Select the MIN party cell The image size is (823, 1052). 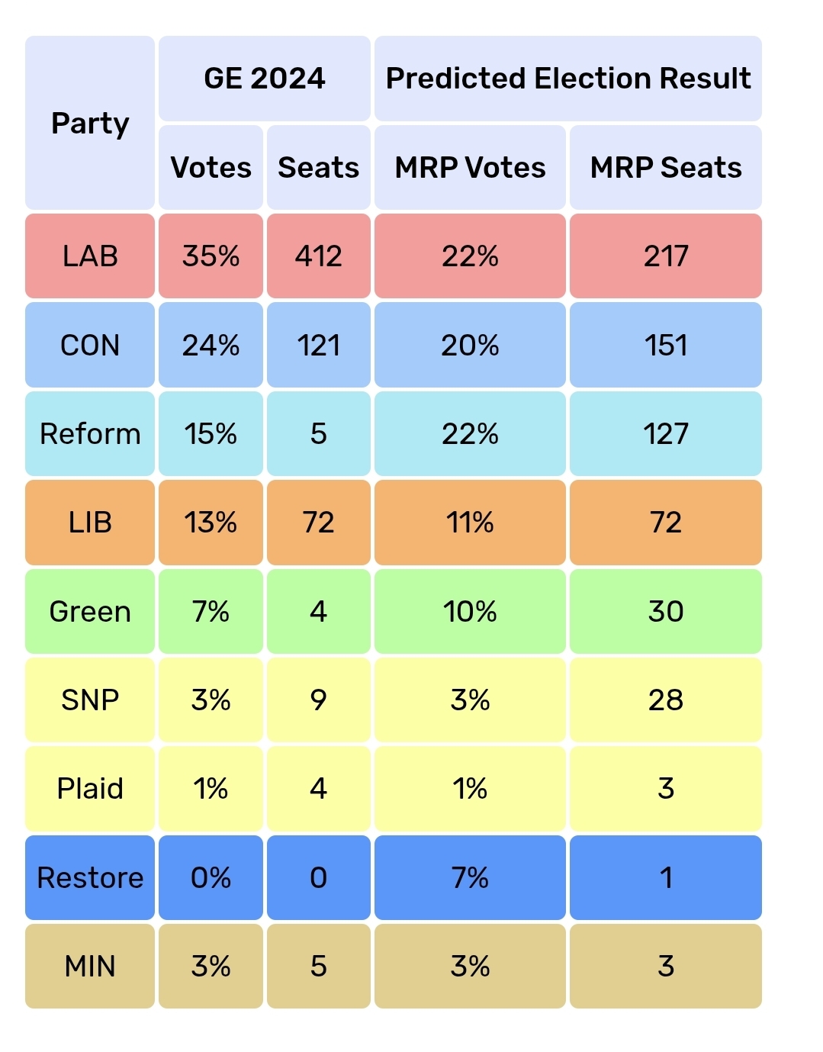pyautogui.click(x=90, y=966)
